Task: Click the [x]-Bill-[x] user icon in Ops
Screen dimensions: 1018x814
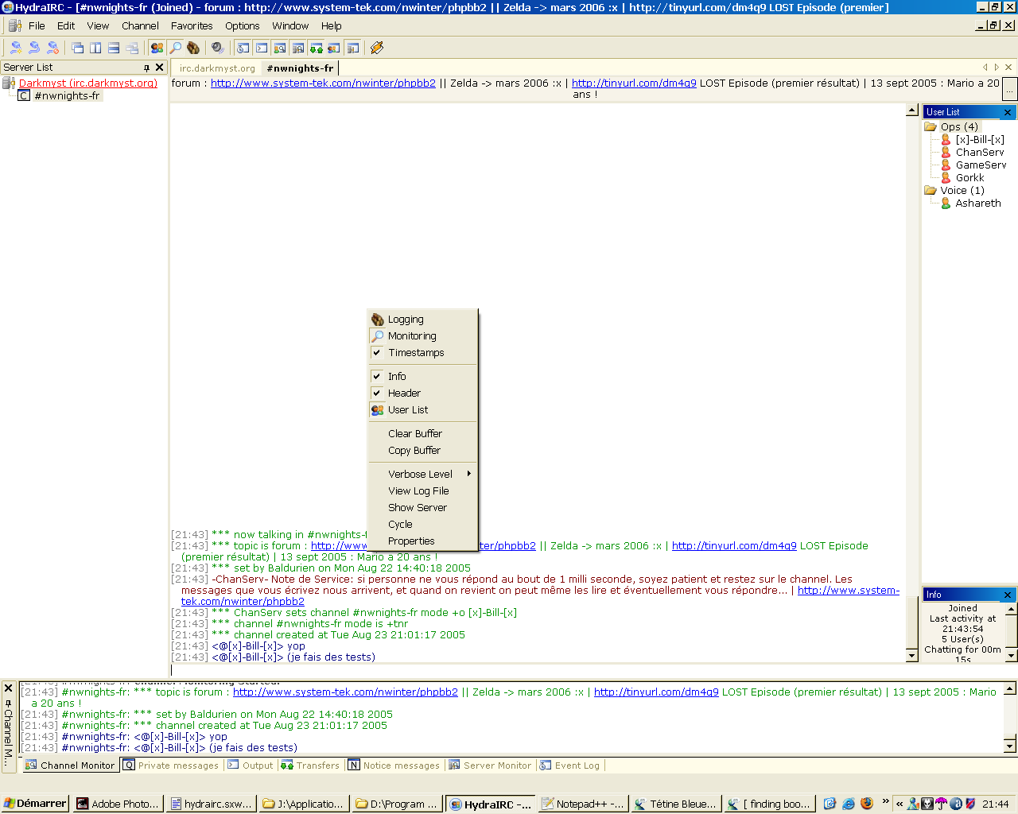Action: [x=946, y=139]
